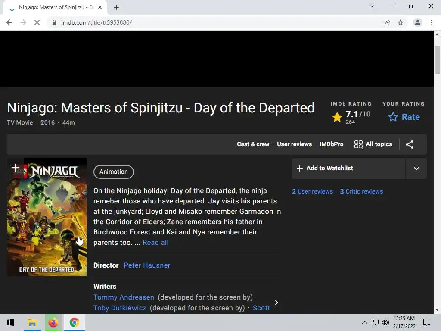Open the IMDbPro link
This screenshot has width=441, height=331.
(x=331, y=144)
